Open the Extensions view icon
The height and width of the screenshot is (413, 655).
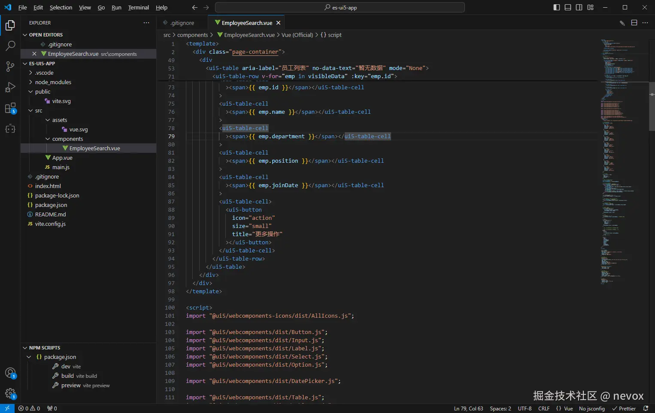pos(10,108)
